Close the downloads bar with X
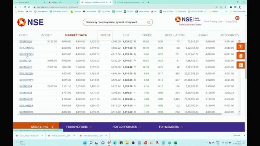Image resolution: width=260 pixels, height=146 pixels. pyautogui.click(x=245, y=135)
